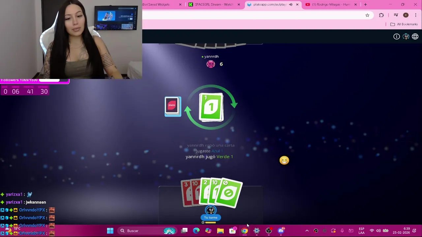The height and width of the screenshot is (237, 422).
Task: Open the Plato profile avatar icon
Action: point(406,37)
